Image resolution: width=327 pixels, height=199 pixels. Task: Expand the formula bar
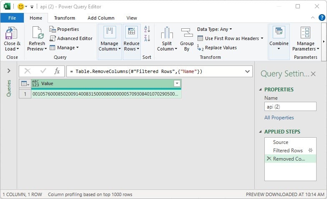[x=247, y=71]
